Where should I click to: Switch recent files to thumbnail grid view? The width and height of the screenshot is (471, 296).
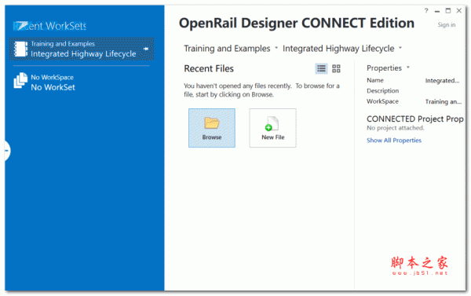[x=336, y=69]
